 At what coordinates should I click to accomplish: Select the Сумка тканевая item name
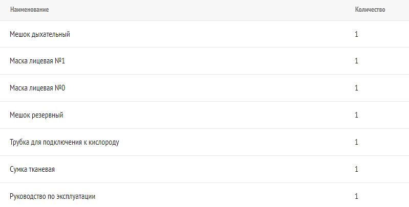point(32,169)
